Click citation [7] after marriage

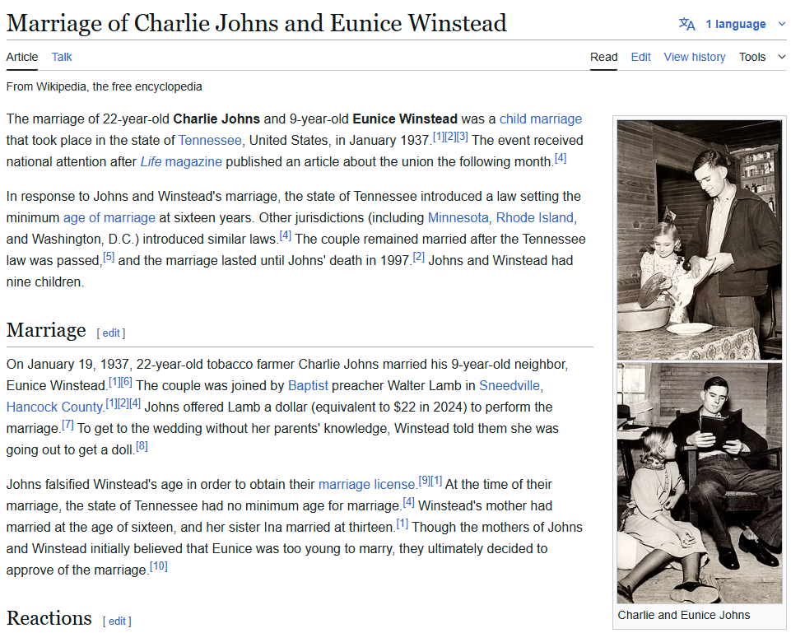point(67,425)
